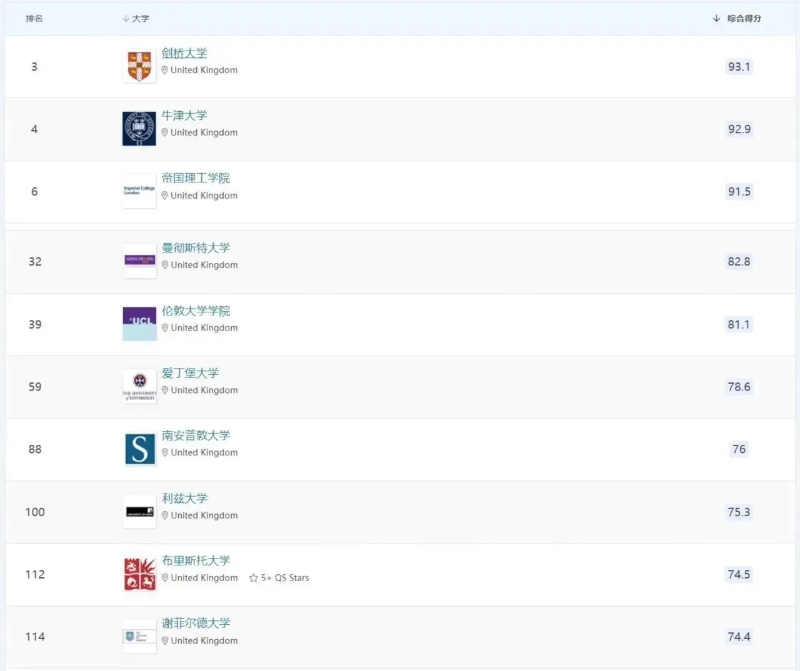Click rank number 88

click(x=35, y=449)
